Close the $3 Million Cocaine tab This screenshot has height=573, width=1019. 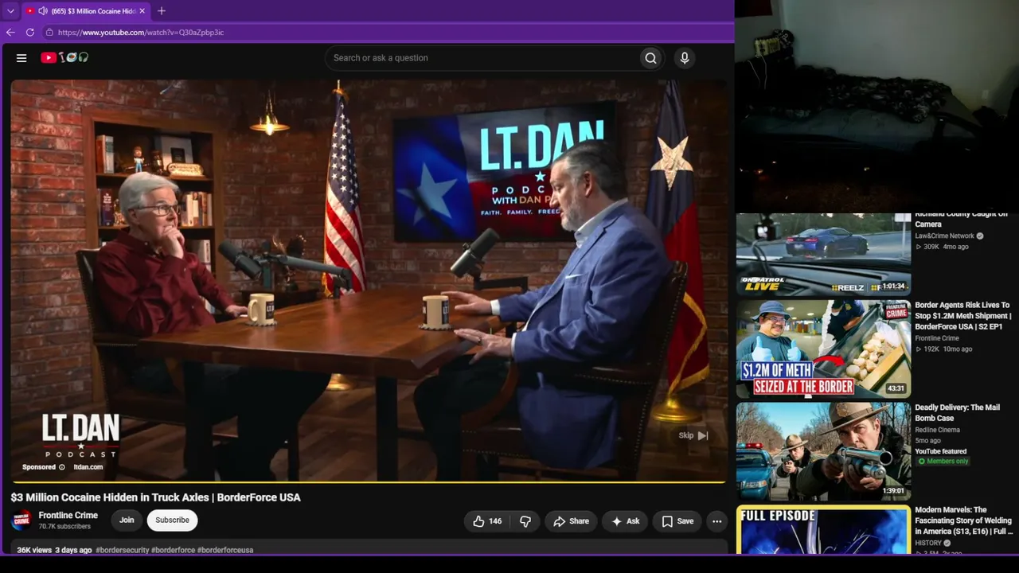tap(143, 11)
